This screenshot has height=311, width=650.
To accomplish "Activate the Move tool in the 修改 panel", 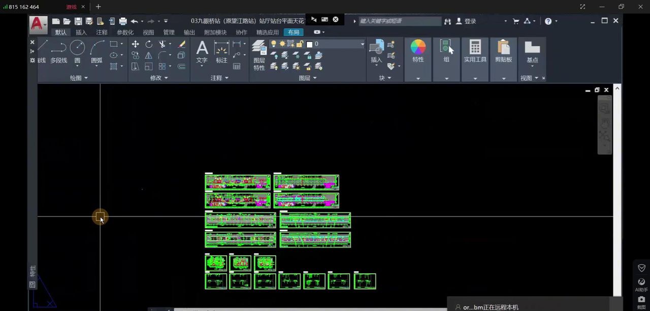I will click(135, 44).
